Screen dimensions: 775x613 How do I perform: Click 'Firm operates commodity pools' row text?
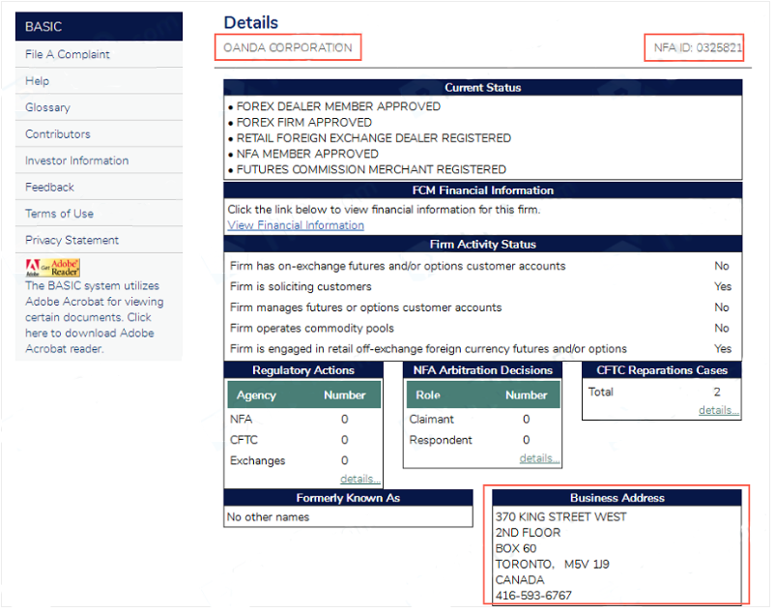(x=312, y=328)
